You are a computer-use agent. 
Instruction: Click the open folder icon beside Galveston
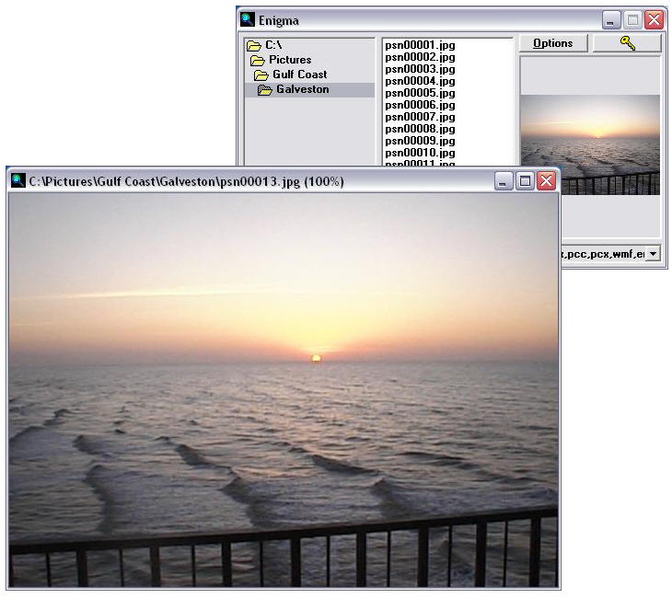pos(265,90)
